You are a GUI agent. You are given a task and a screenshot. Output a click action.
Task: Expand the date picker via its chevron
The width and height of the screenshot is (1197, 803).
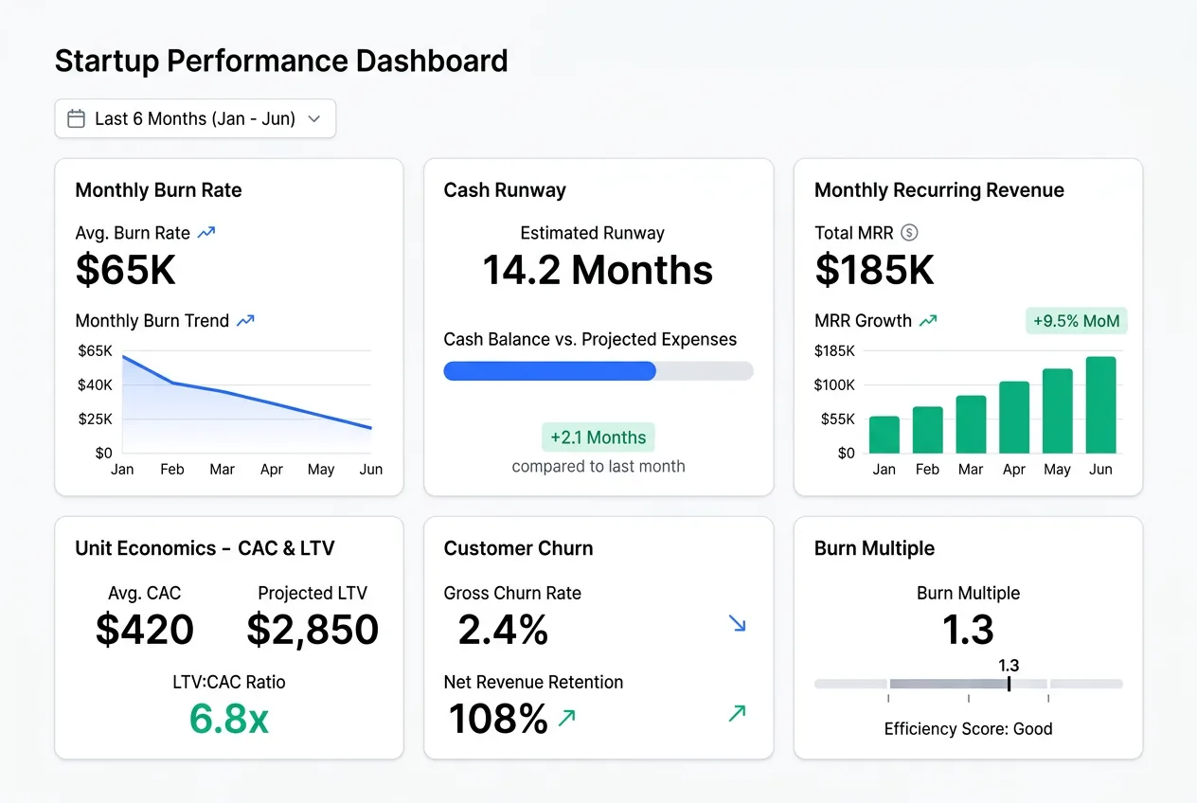tap(313, 119)
